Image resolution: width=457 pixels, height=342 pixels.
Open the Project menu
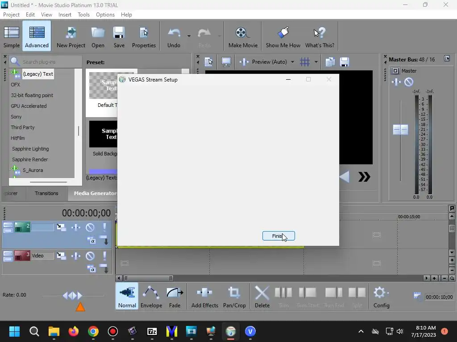coord(11,15)
